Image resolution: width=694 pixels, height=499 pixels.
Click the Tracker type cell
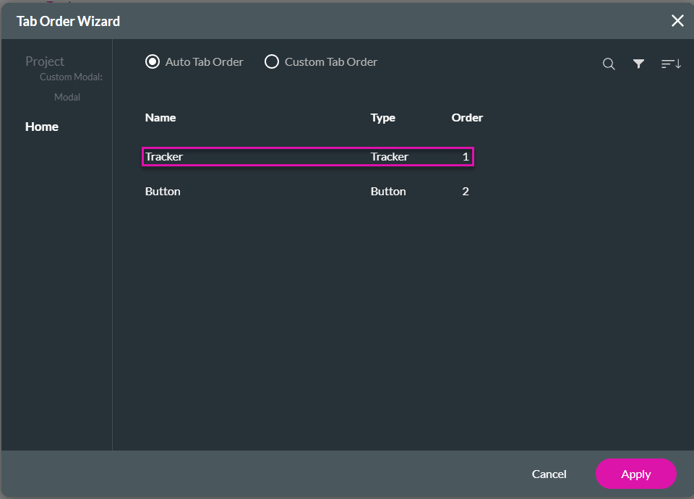click(x=390, y=157)
